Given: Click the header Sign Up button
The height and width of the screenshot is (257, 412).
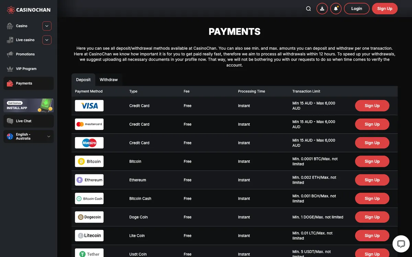Looking at the screenshot, I should 385,9.
